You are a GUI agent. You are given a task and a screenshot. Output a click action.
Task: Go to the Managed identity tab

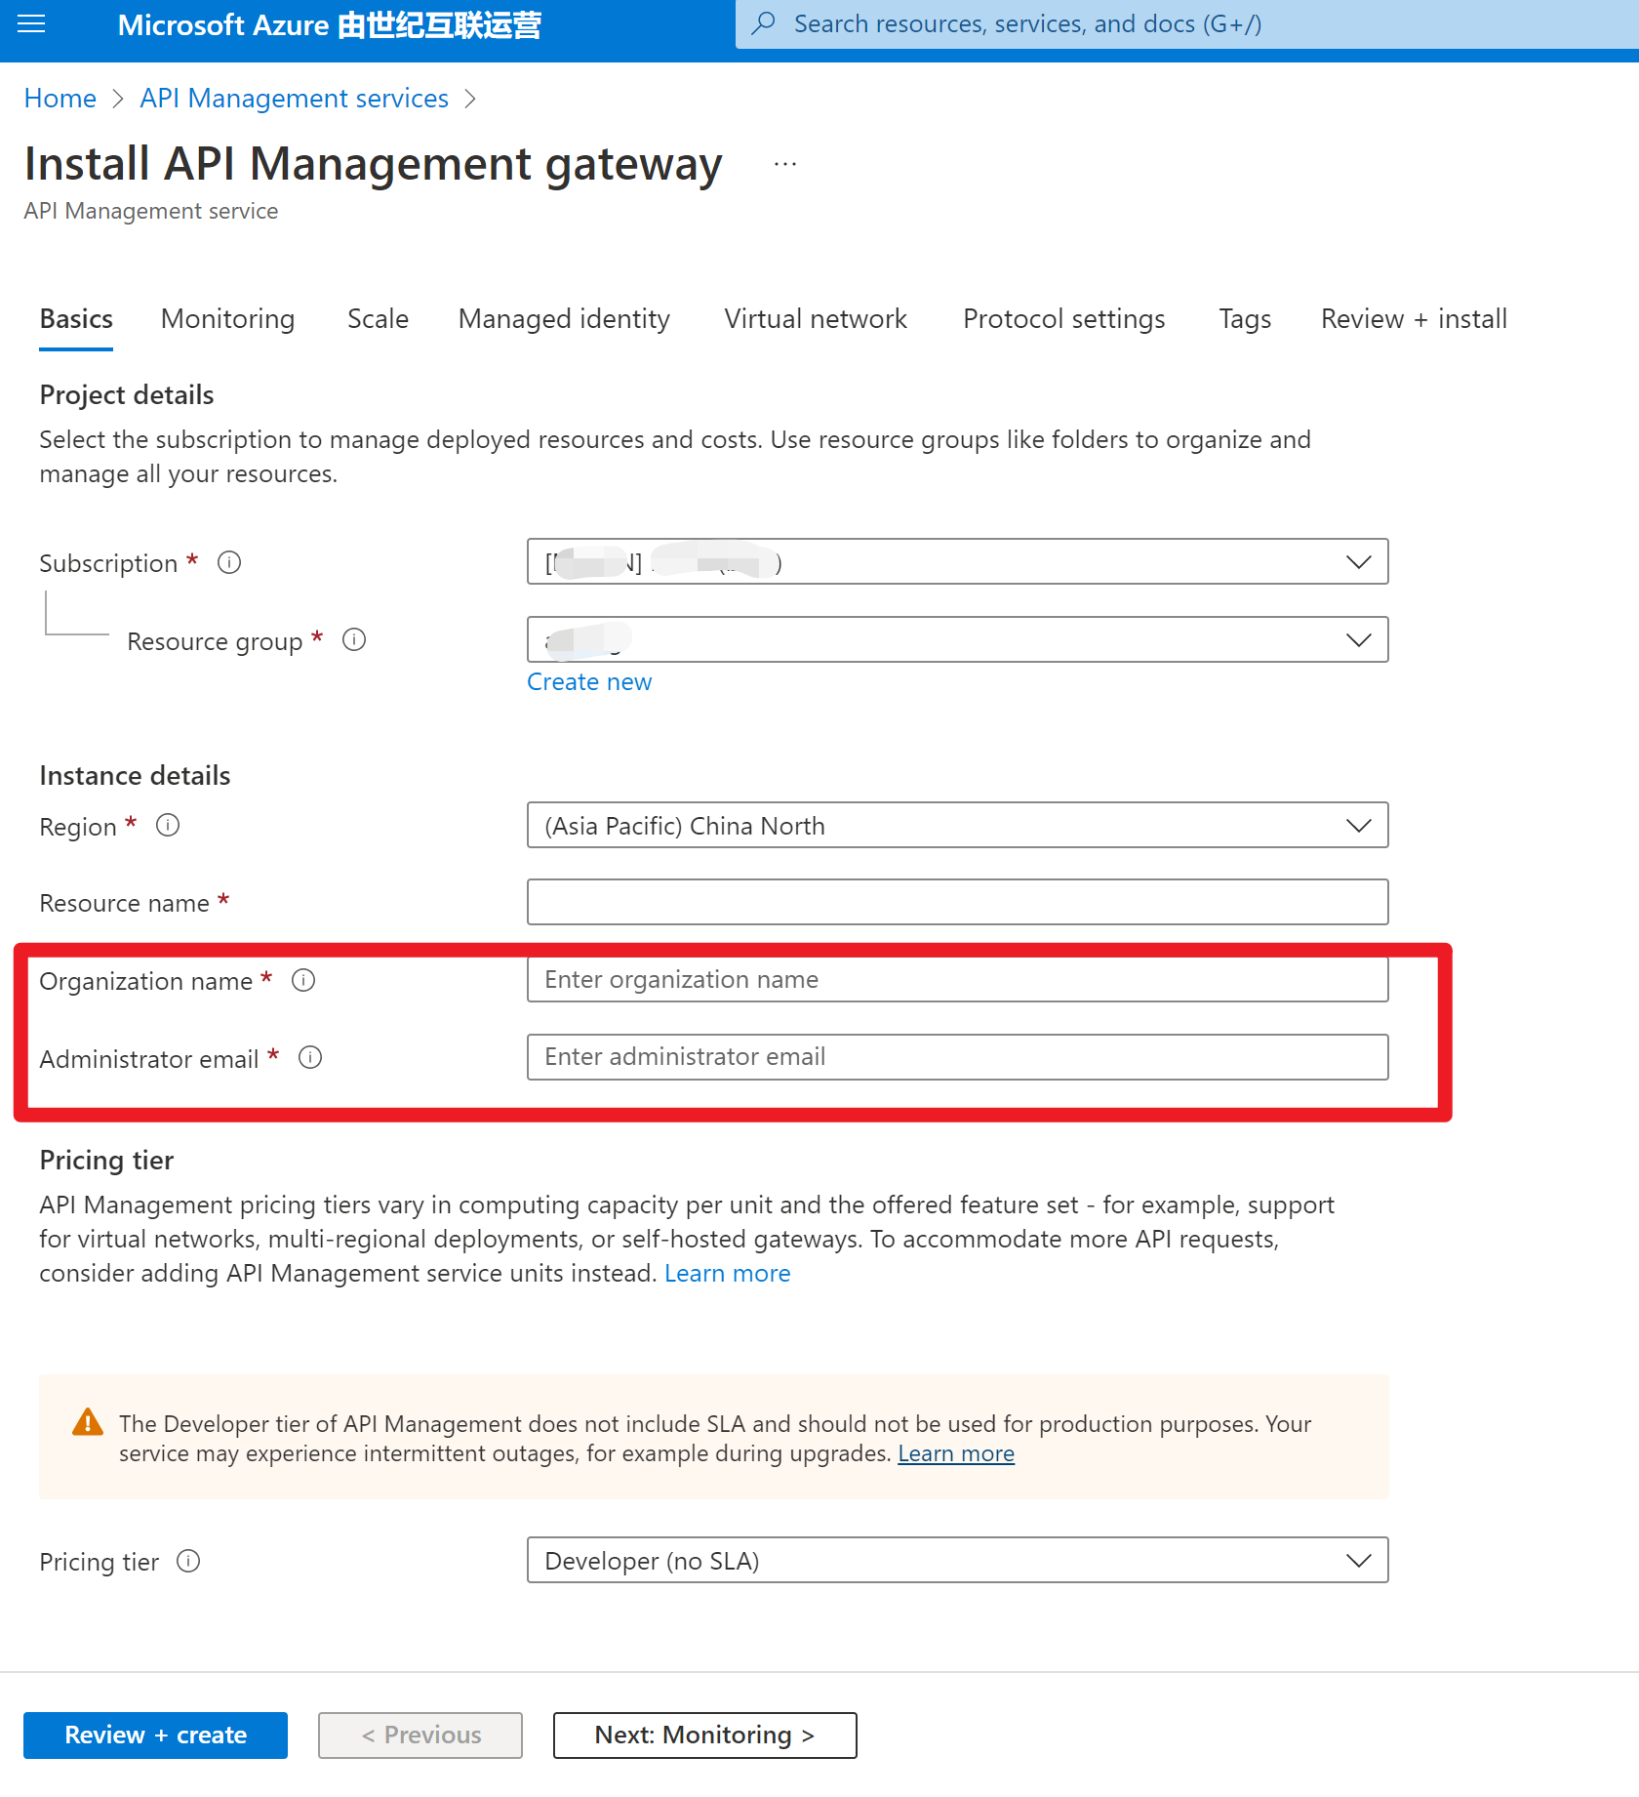pos(564,319)
